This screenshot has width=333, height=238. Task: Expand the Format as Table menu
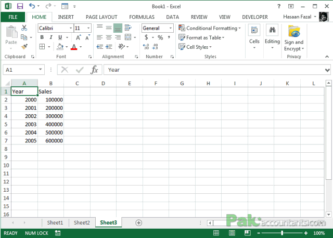[201, 37]
